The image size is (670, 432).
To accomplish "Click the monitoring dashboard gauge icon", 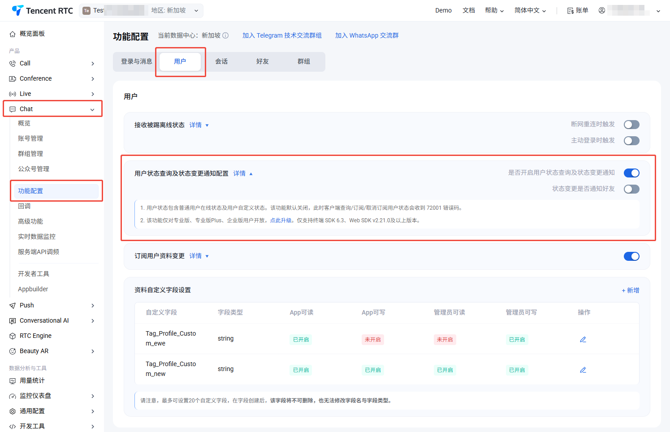I will [x=13, y=396].
